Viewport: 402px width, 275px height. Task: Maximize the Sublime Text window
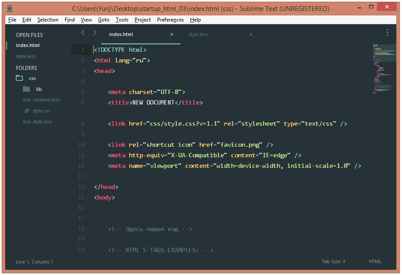coord(371,7)
